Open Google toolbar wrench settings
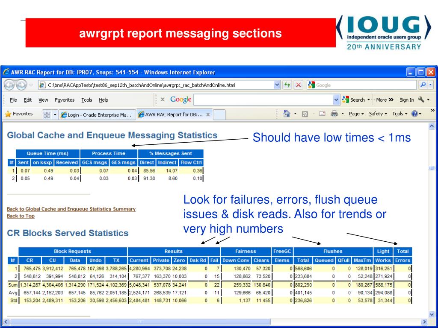438x328 pixels. click(421, 100)
